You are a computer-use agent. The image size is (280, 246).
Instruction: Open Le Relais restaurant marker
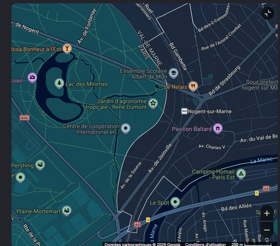coord(193,86)
